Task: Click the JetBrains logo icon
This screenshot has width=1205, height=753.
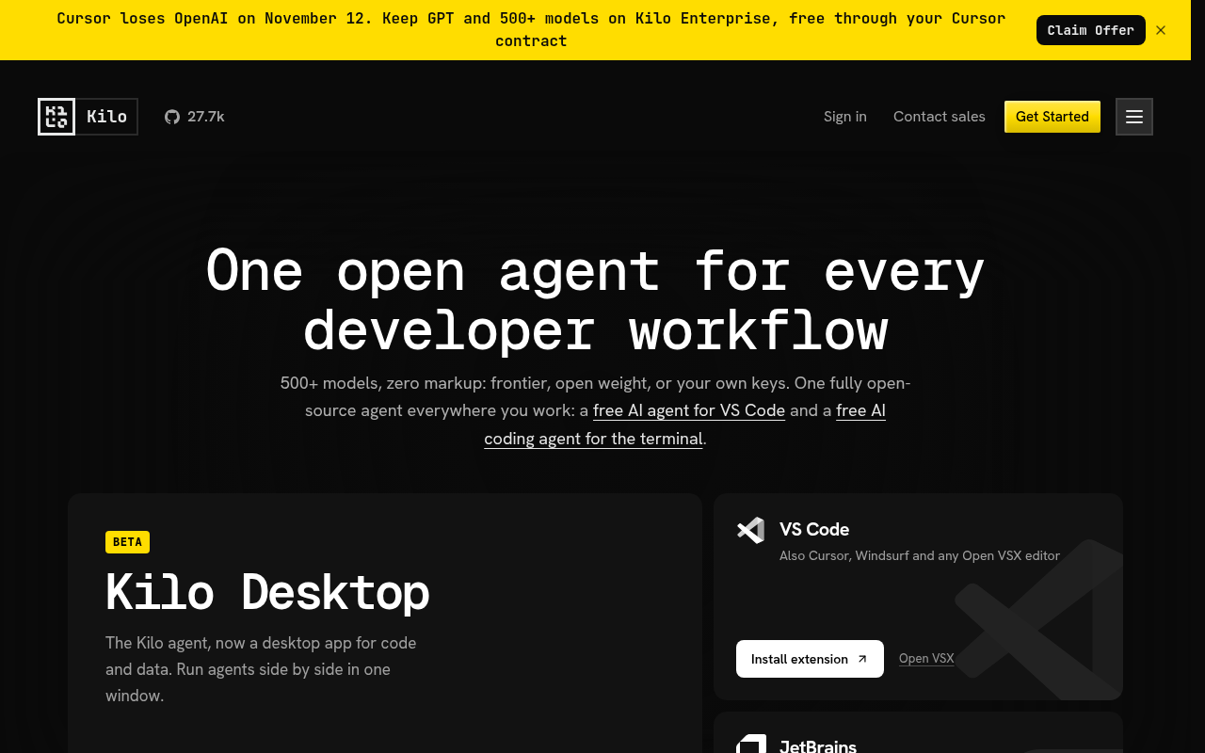Action: pyautogui.click(x=751, y=744)
